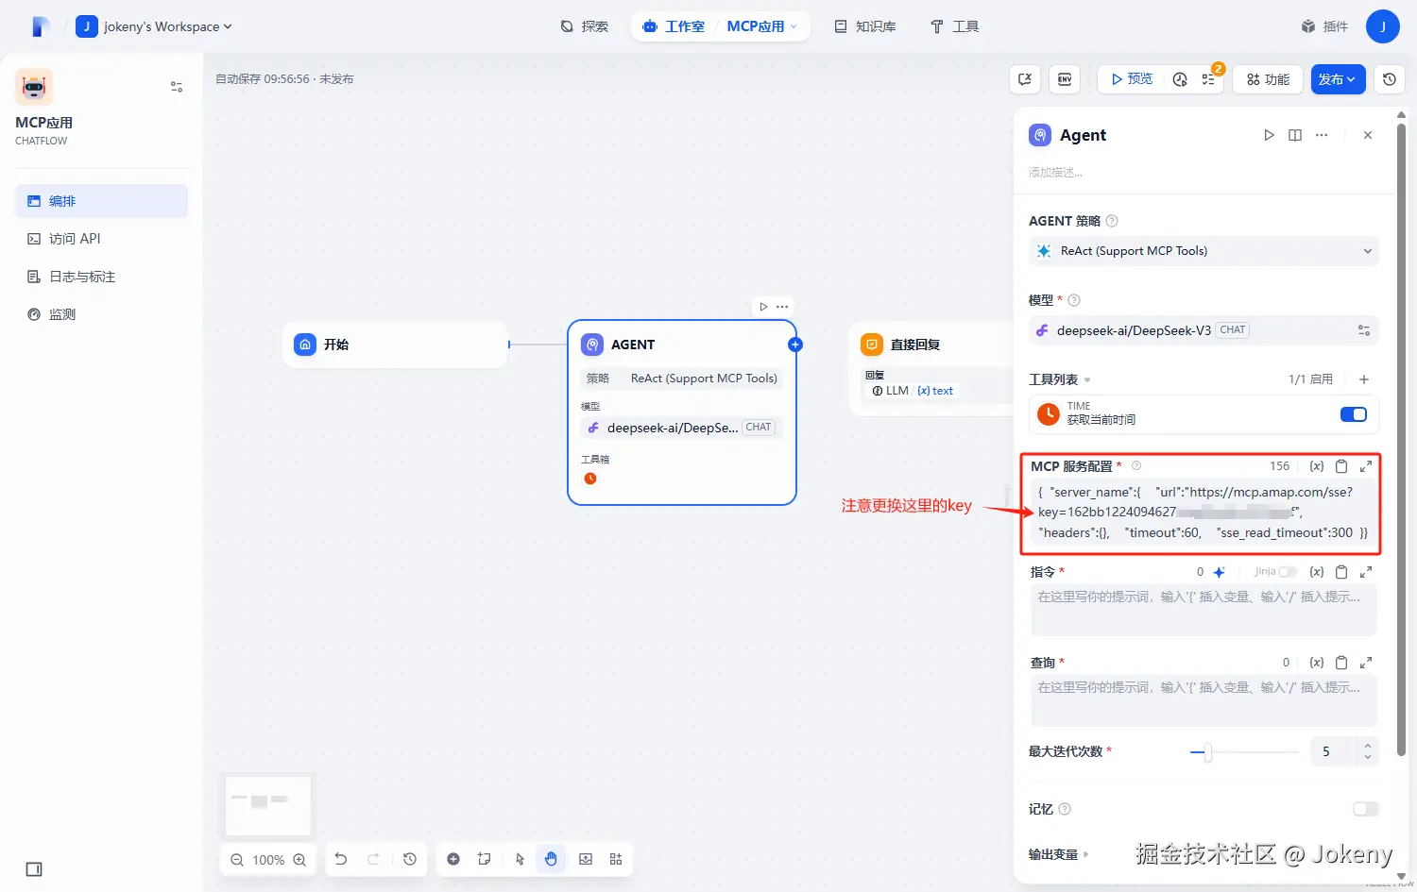
Task: Expand the MCP应用 app dropdown in the top bar
Action: click(x=762, y=26)
